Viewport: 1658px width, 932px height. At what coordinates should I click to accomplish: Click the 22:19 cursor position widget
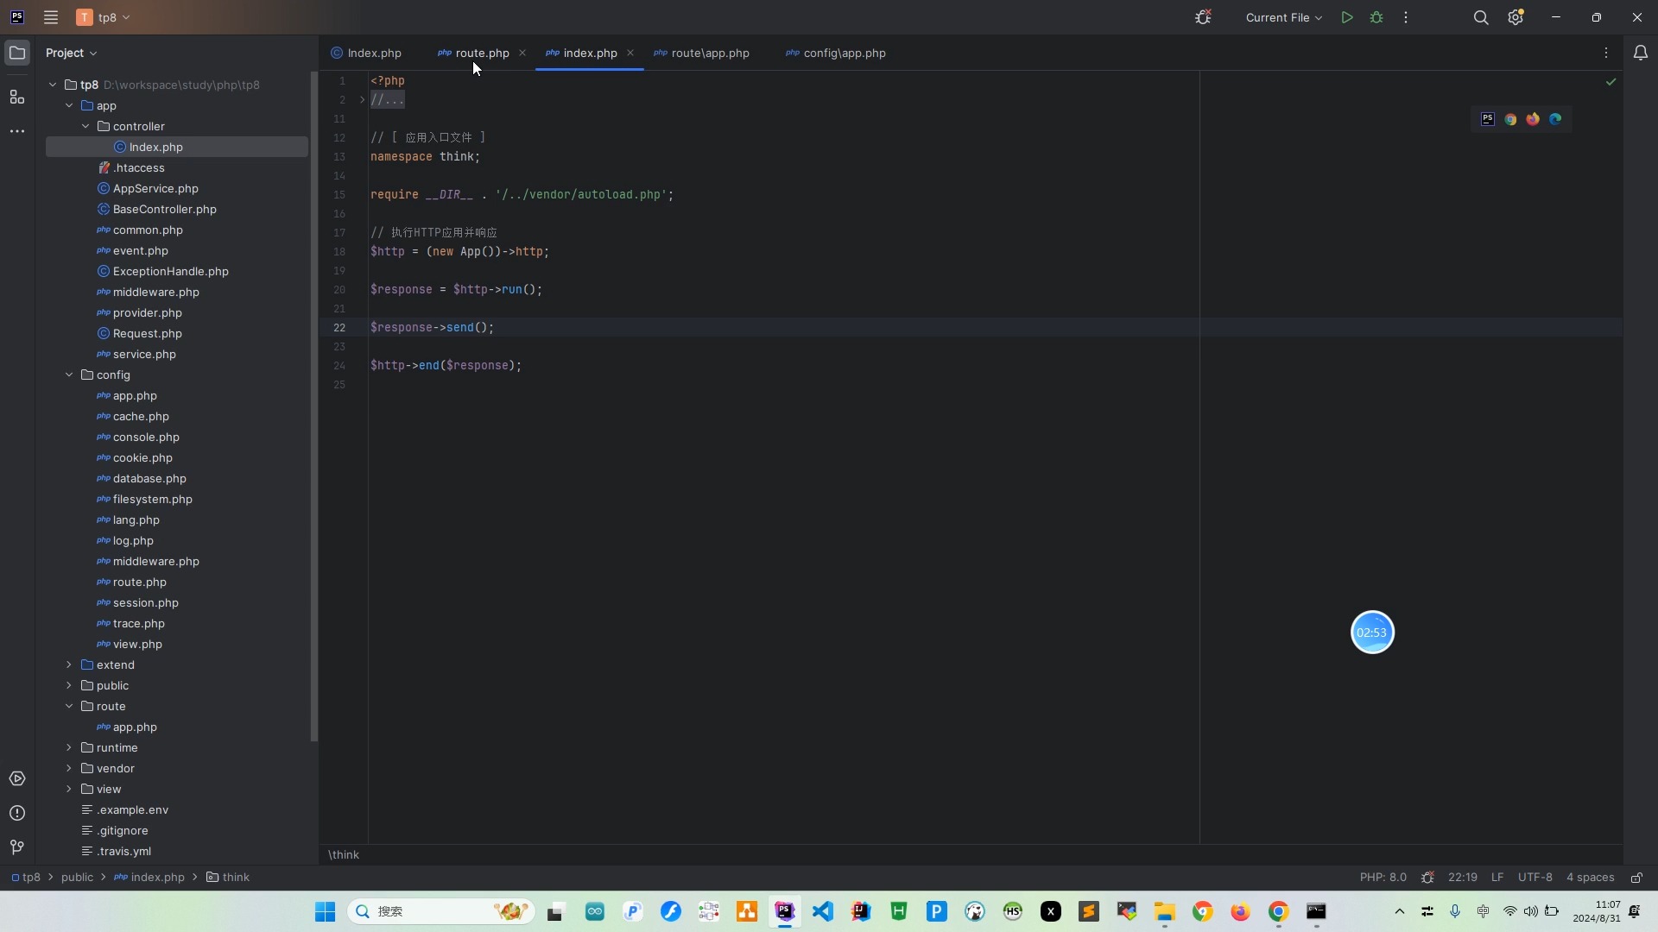(x=1462, y=878)
